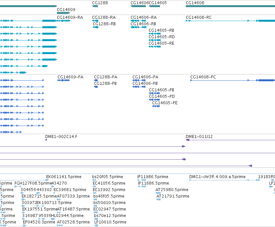The image size is (275, 227).
Task: Open the AT07339.3prime EST label
Action: (73, 196)
